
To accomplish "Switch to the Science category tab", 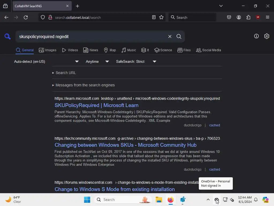I will pos(163,50).
